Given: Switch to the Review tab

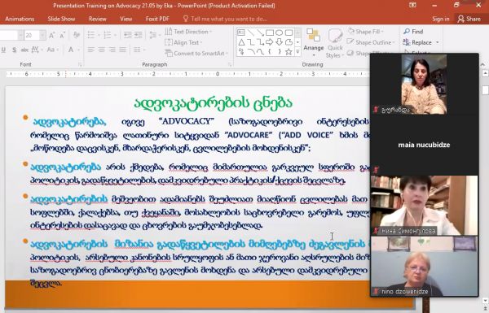Looking at the screenshot, I should pyautogui.click(x=97, y=19).
